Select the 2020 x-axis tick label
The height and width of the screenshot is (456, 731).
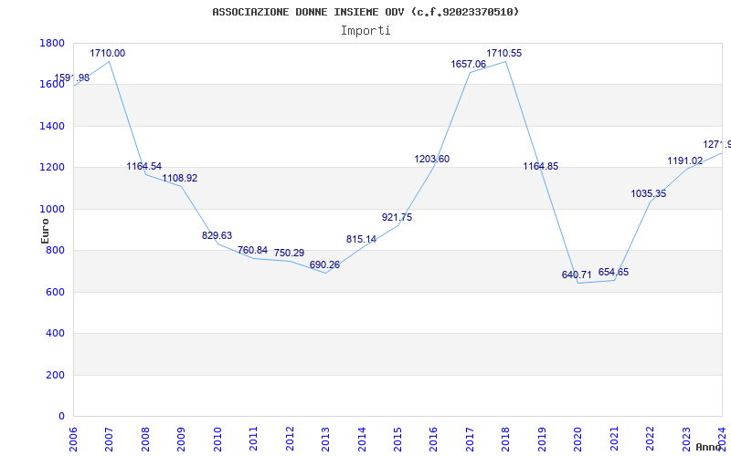[579, 437]
